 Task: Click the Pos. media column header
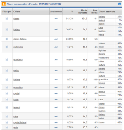94,12
